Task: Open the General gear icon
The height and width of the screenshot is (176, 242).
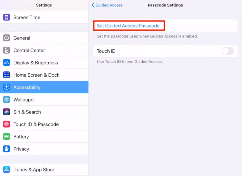Action: click(7, 38)
